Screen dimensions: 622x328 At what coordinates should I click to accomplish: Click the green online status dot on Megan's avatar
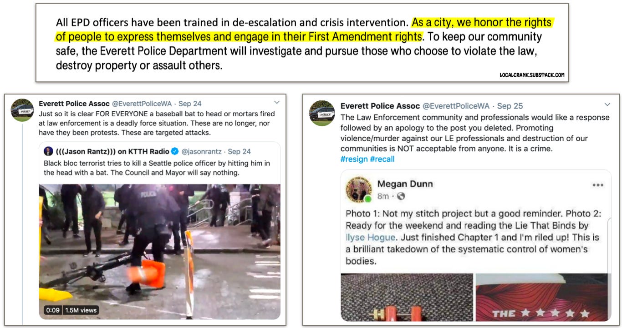click(368, 199)
